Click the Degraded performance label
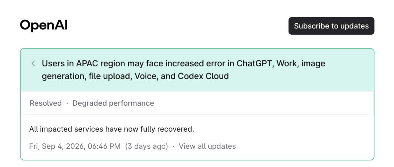 113,103
